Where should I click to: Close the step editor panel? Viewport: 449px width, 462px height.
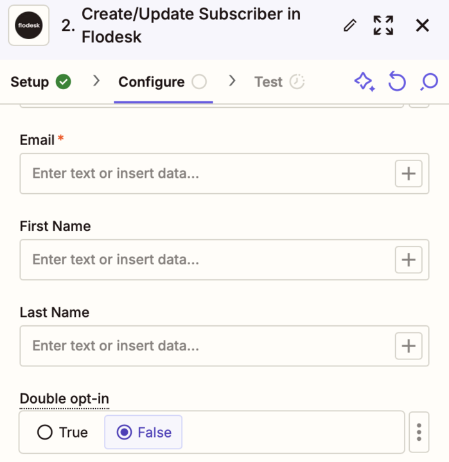pos(422,25)
